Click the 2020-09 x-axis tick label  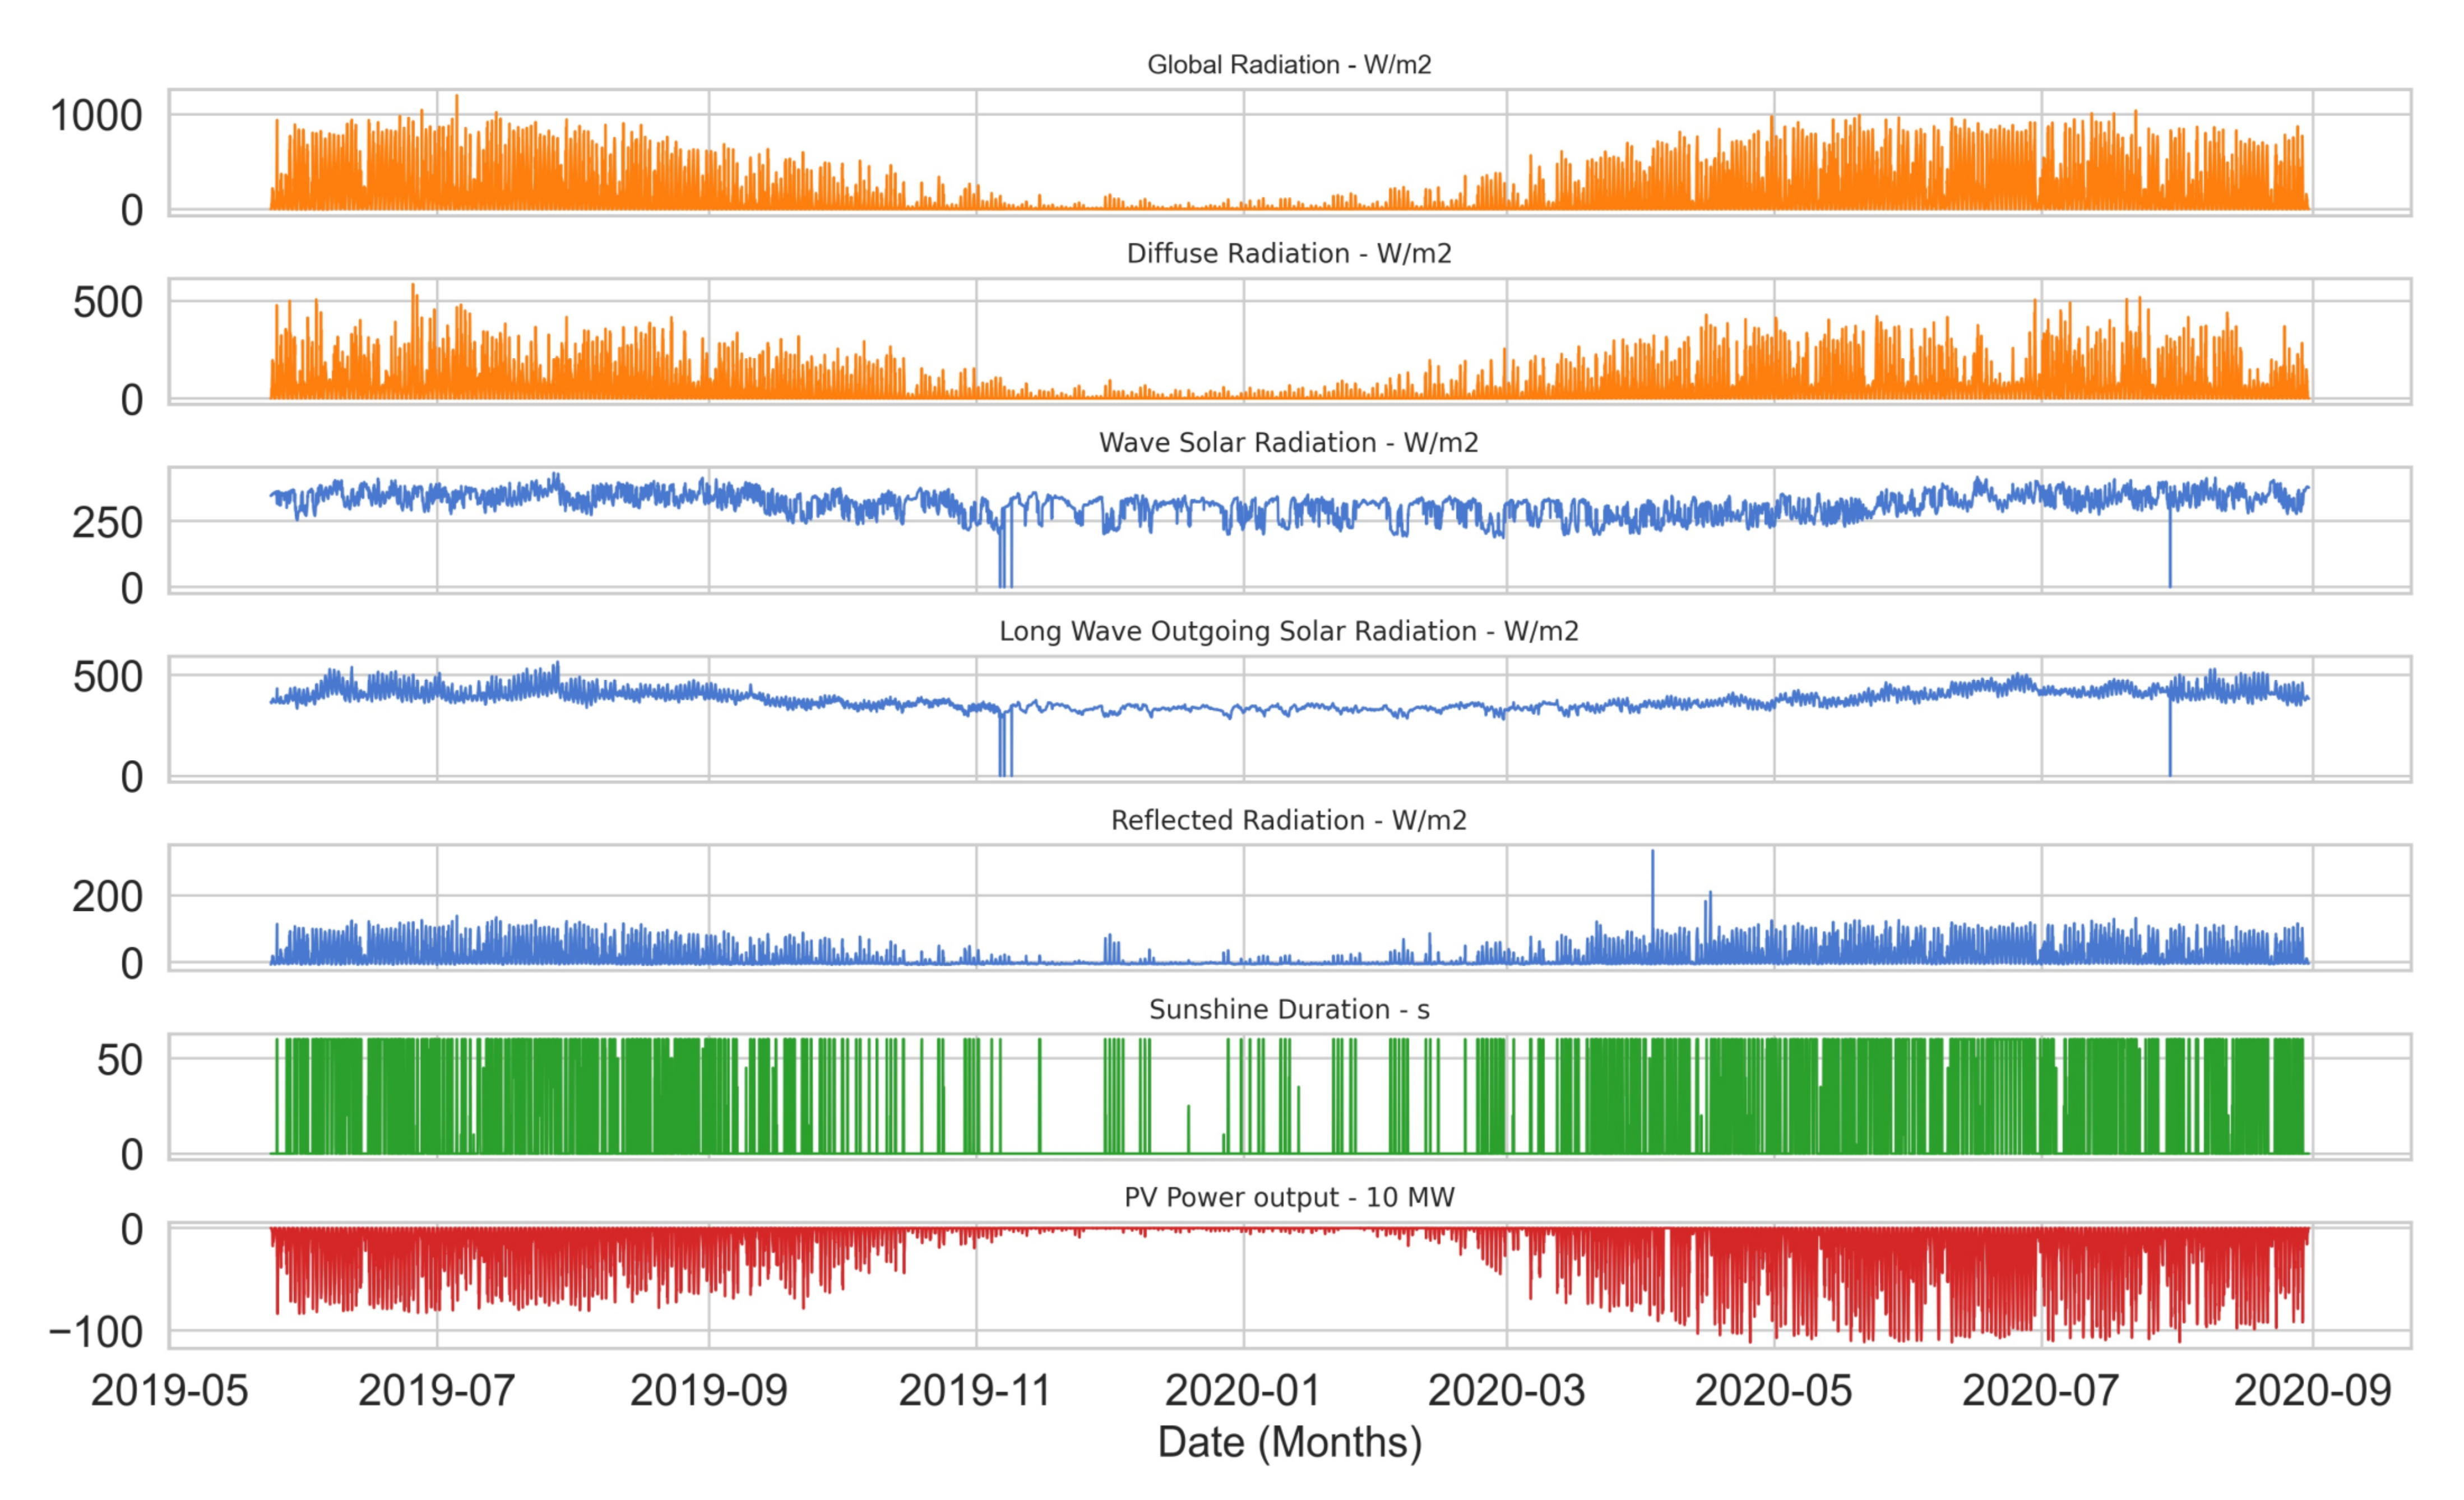[2312, 1391]
